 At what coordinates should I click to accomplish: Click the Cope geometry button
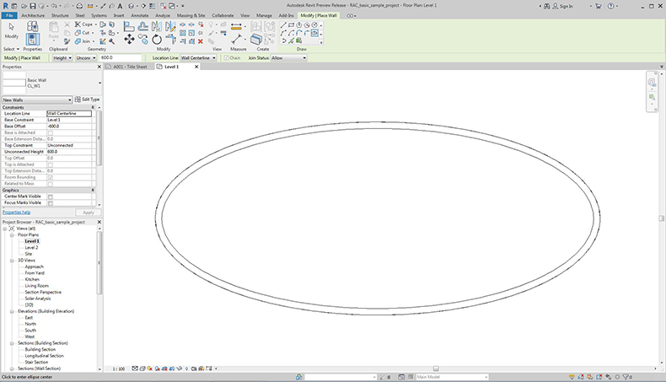click(83, 24)
